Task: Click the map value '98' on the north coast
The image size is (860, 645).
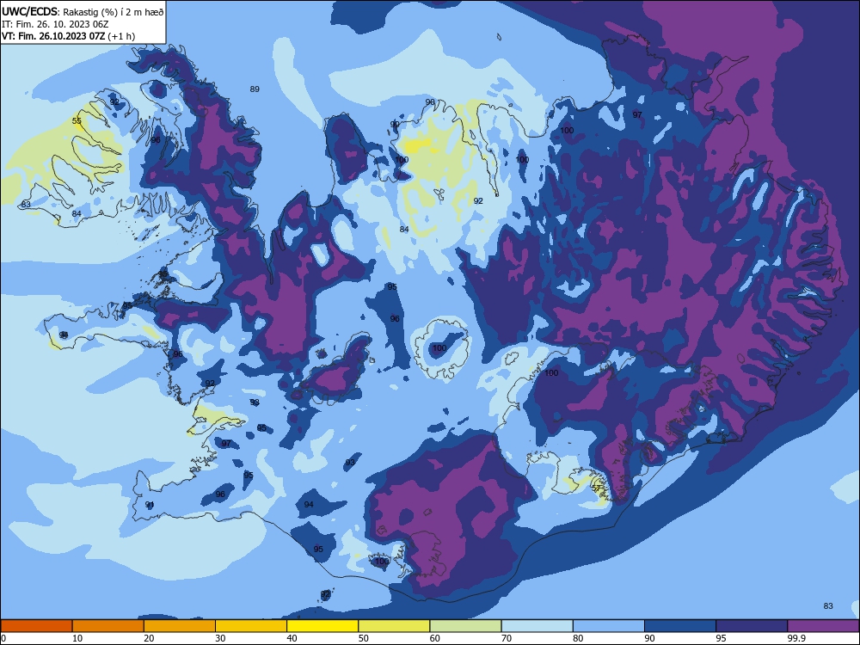Action: [430, 102]
